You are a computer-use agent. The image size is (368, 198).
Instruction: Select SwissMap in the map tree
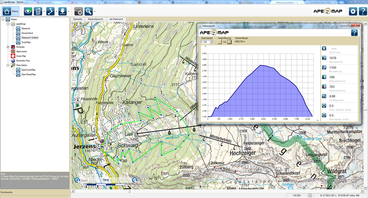[x=26, y=42]
